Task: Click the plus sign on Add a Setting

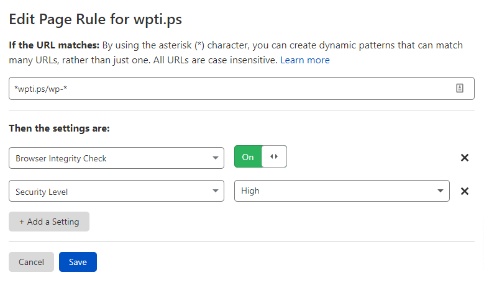Action: (22, 222)
